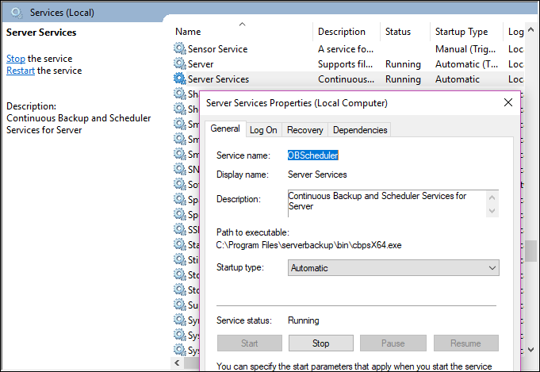Select the General tab
Image resolution: width=540 pixels, height=372 pixels.
click(x=225, y=129)
